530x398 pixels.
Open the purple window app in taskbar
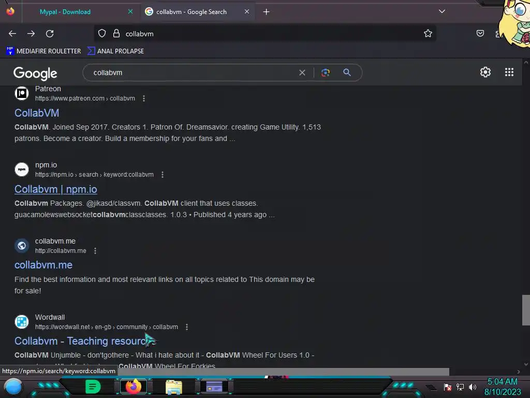coord(214,387)
